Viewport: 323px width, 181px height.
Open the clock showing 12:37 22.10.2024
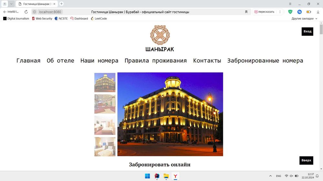click(308, 176)
